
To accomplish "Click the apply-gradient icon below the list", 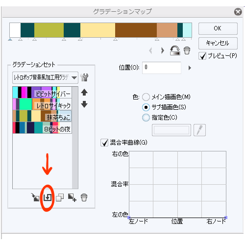I will (x=35, y=197).
